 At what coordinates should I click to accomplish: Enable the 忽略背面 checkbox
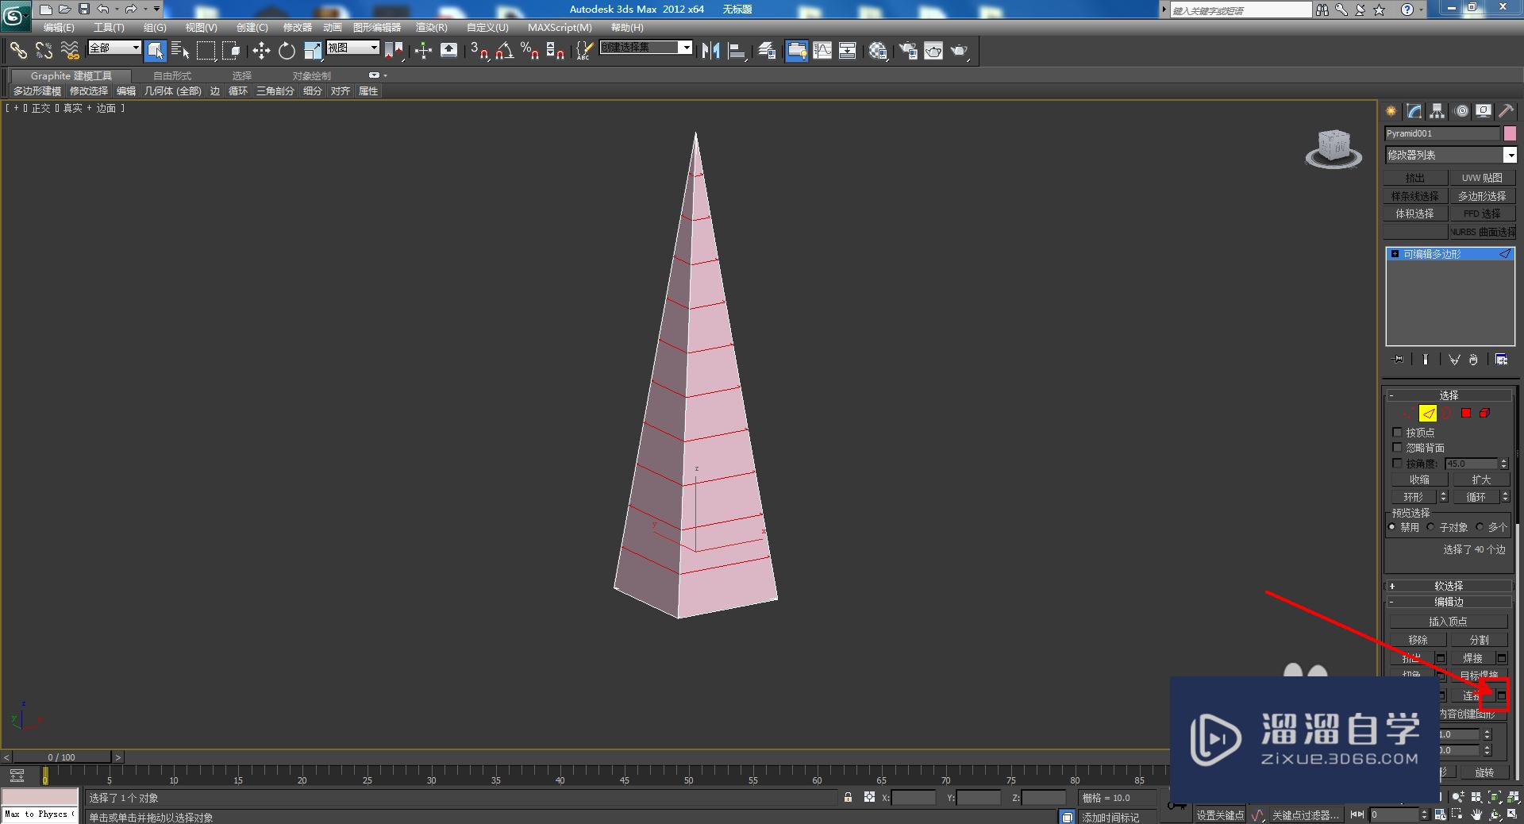(x=1397, y=448)
